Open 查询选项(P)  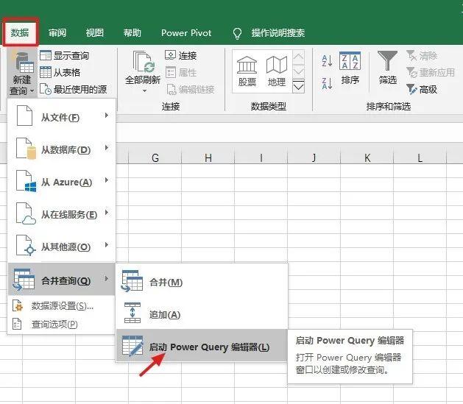(61, 324)
